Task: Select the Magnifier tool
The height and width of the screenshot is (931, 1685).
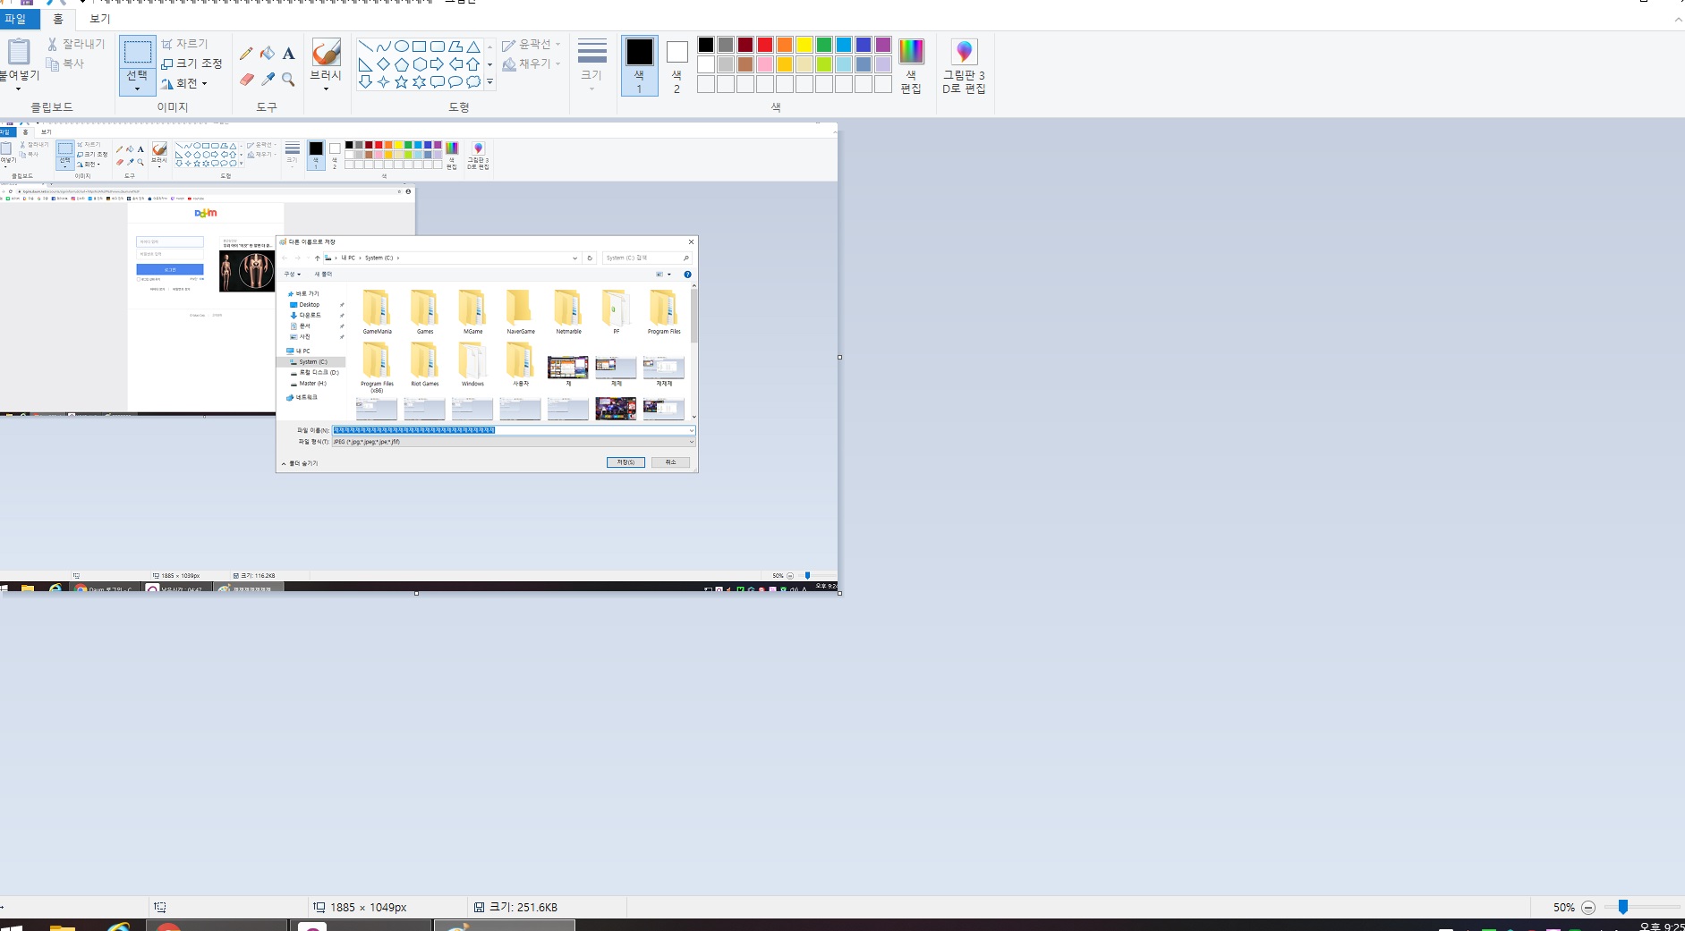Action: point(288,80)
